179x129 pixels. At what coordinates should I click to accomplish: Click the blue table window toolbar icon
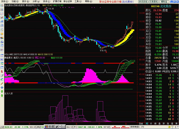coord(2,26)
